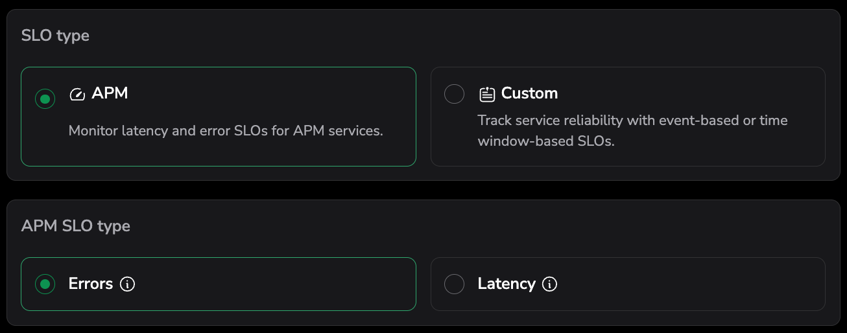Click the Latency option label
Viewport: 847px width, 333px height.
coord(507,284)
